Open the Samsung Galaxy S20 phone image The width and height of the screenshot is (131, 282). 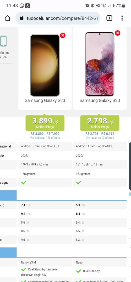[x=100, y=64]
